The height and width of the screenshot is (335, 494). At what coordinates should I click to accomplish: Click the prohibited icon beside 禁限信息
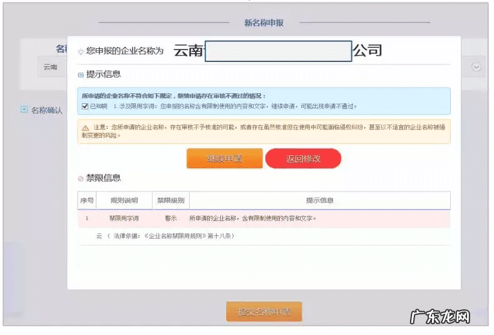pyautogui.click(x=81, y=180)
